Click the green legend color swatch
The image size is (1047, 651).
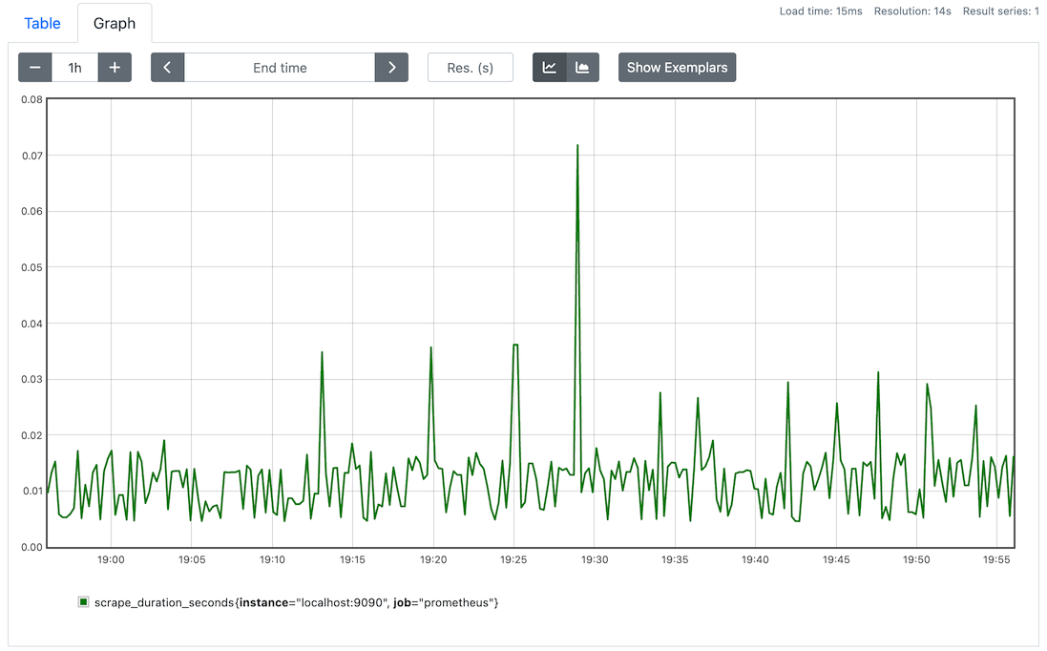click(x=84, y=602)
